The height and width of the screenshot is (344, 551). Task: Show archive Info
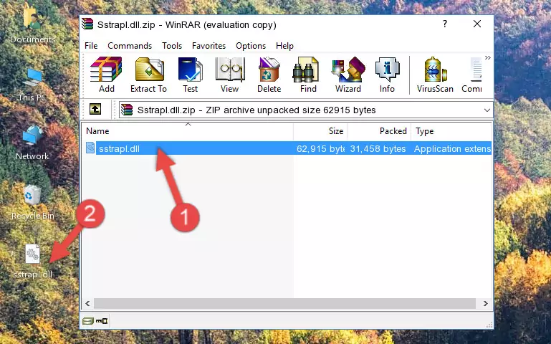(387, 75)
